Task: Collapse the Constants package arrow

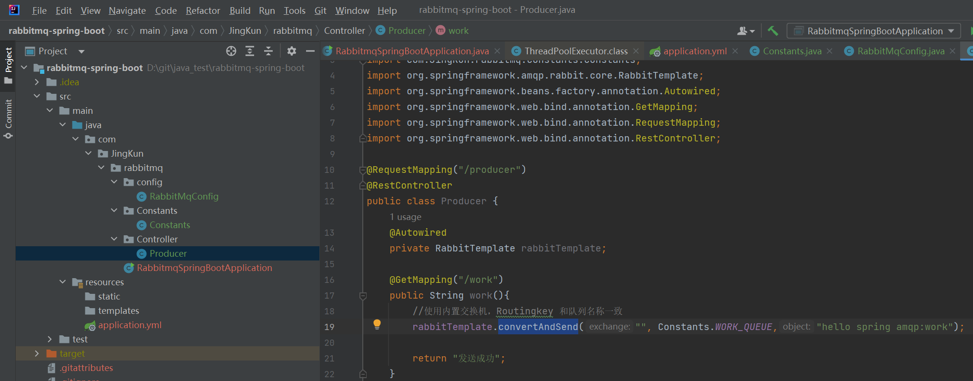Action: (114, 211)
